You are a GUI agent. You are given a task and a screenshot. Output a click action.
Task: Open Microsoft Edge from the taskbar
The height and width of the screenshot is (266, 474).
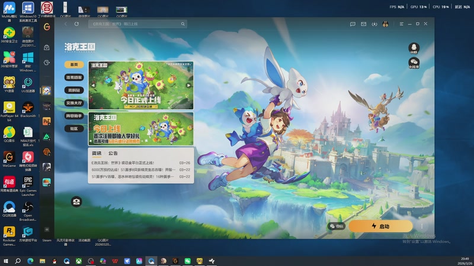[x=30, y=261]
